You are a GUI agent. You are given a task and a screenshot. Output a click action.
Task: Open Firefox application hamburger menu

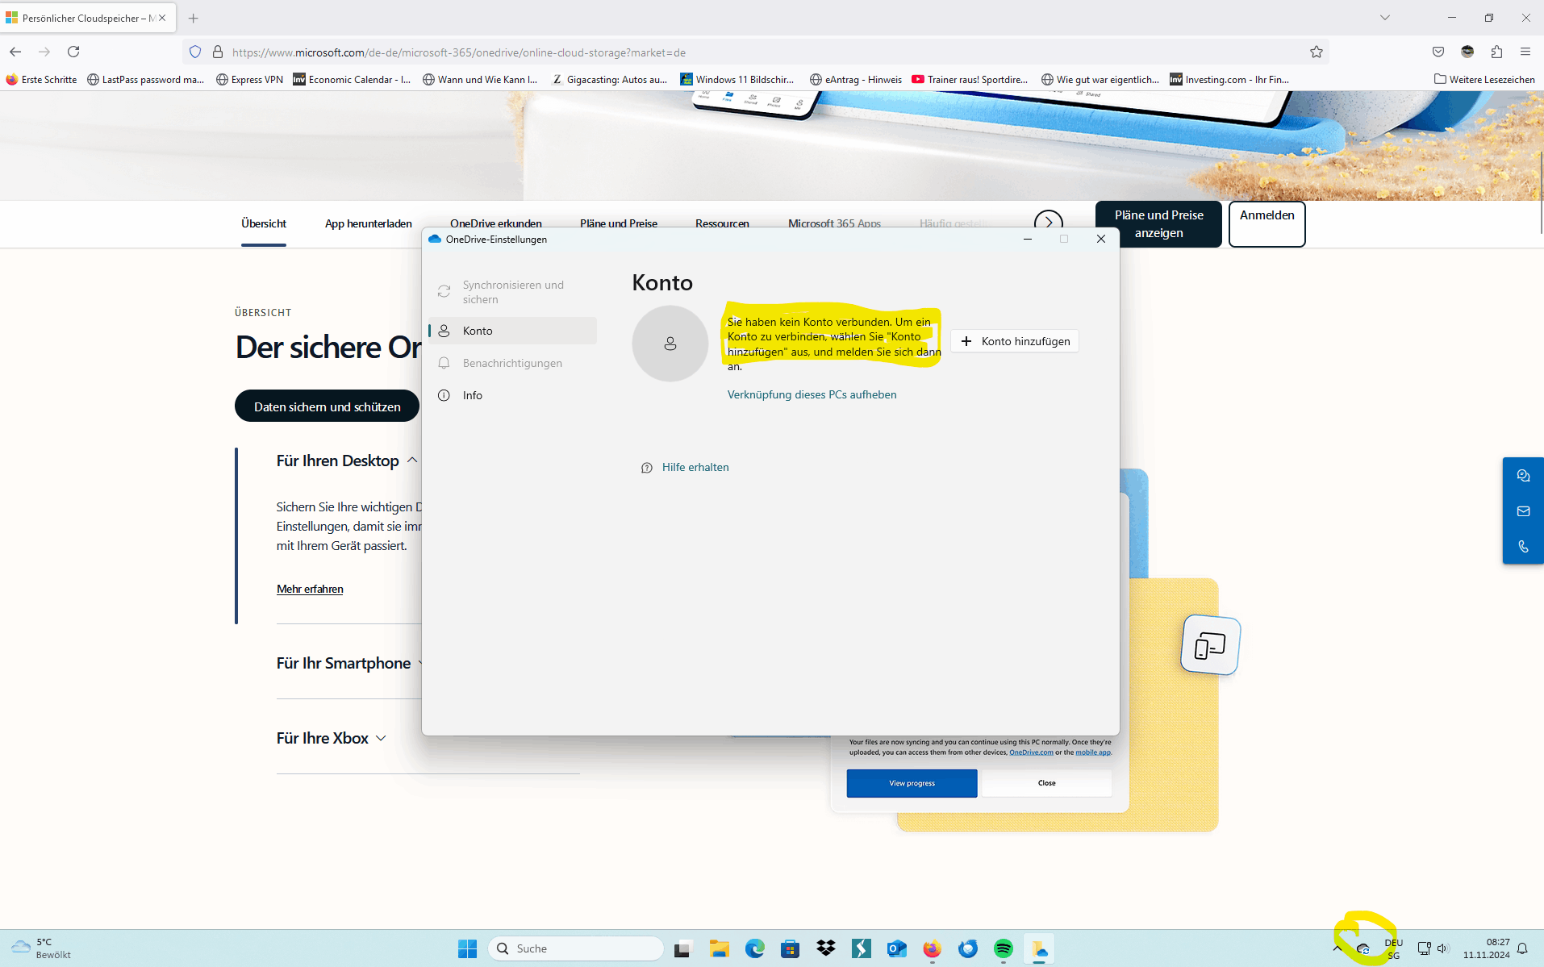tap(1525, 52)
